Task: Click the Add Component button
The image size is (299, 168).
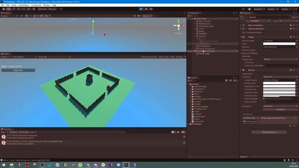Action: click(x=269, y=132)
